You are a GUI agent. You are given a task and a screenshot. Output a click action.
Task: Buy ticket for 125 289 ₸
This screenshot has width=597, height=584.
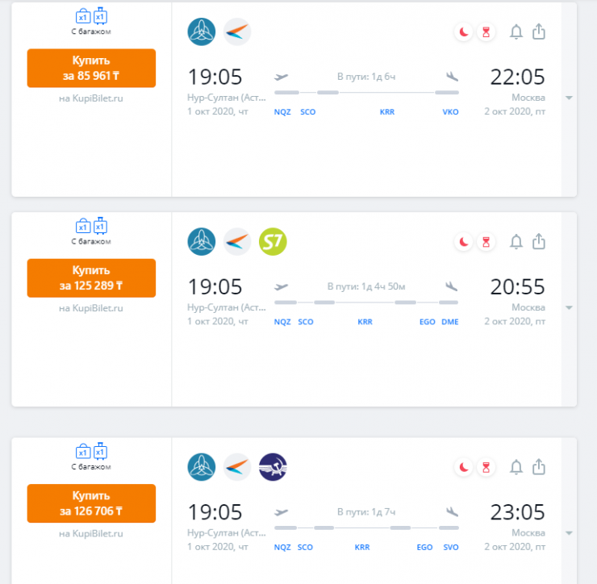(x=91, y=277)
